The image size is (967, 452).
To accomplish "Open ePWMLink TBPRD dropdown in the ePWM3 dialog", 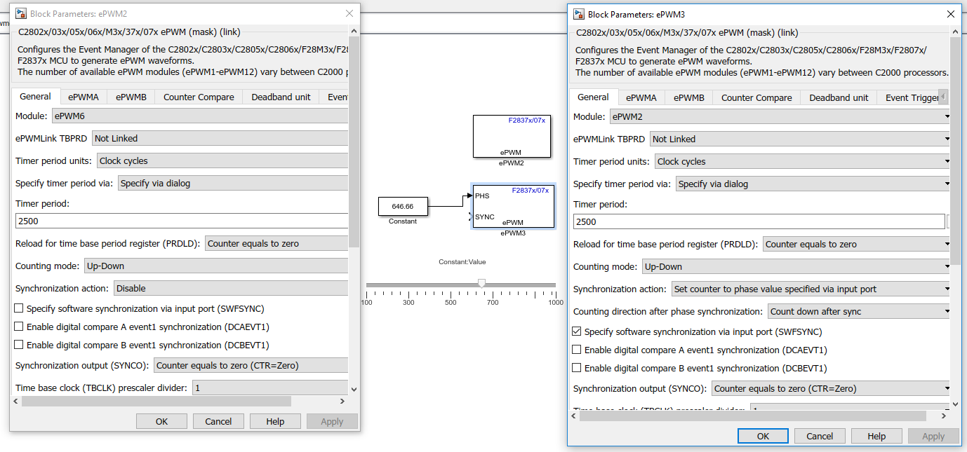I will tap(801, 139).
